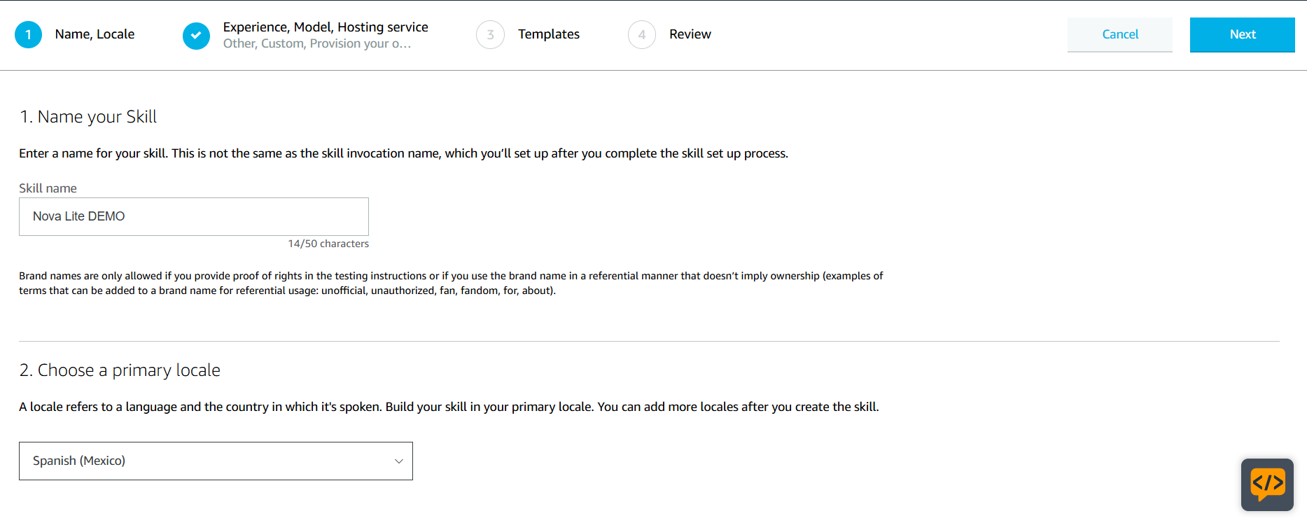Screen dimensions: 1307x523
Task: Jump to the Templates step
Action: pyautogui.click(x=548, y=34)
